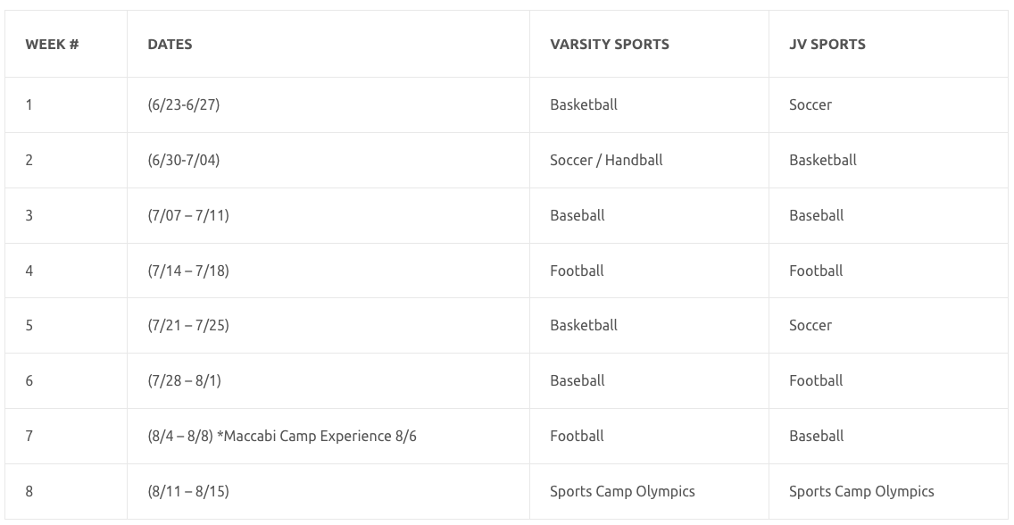
Task: Select Varsity Baseball in week 6 row
Action: click(x=577, y=381)
